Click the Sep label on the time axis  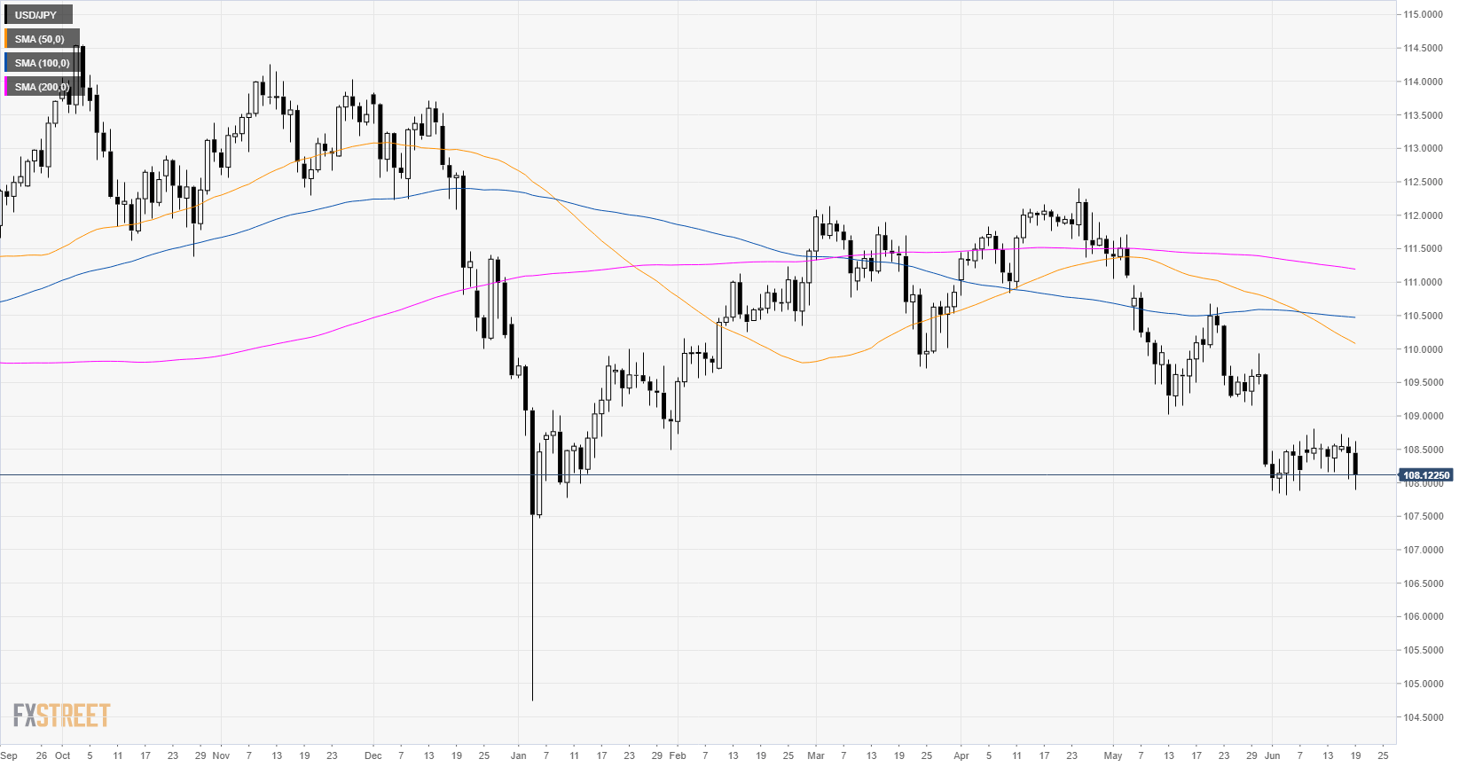(9, 755)
